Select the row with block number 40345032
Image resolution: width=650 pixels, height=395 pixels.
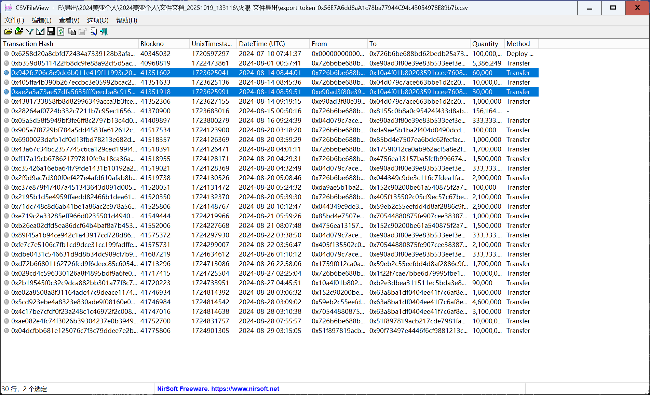point(155,54)
